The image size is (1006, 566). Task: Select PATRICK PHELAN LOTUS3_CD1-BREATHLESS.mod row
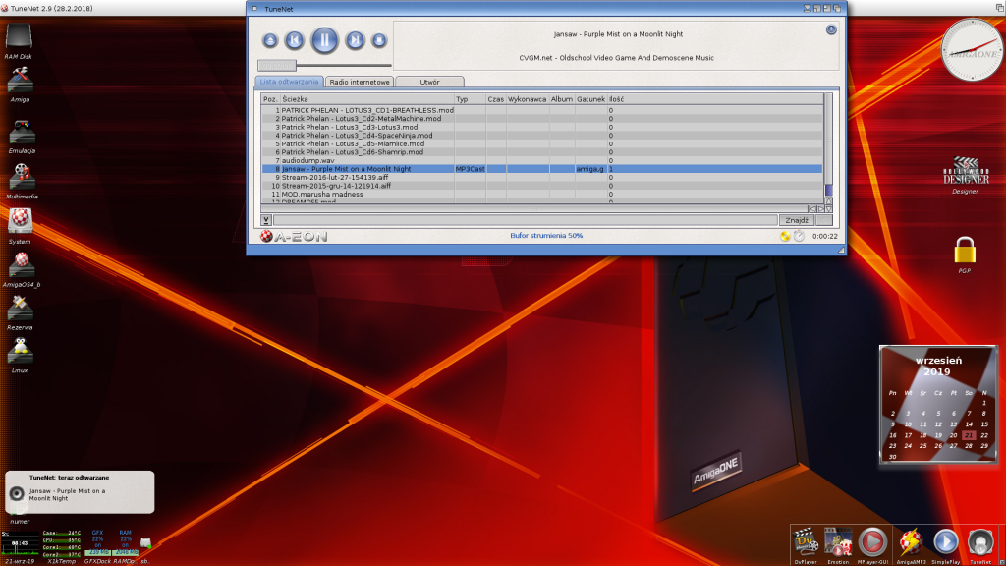542,110
